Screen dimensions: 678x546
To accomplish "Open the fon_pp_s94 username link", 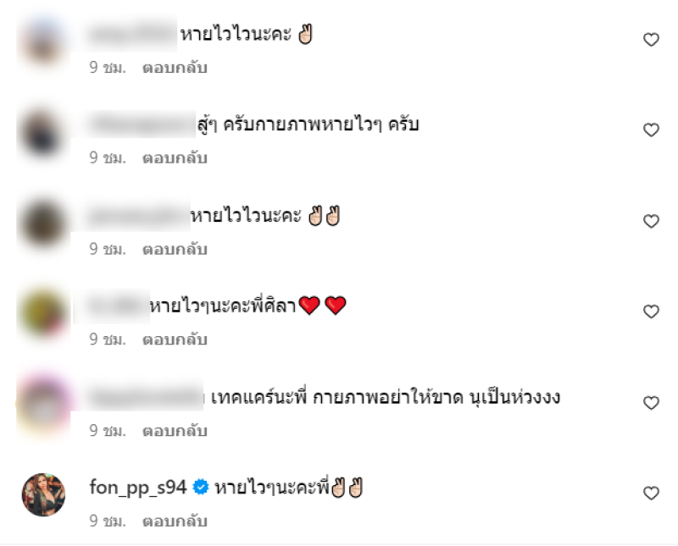I will pyautogui.click(x=138, y=488).
